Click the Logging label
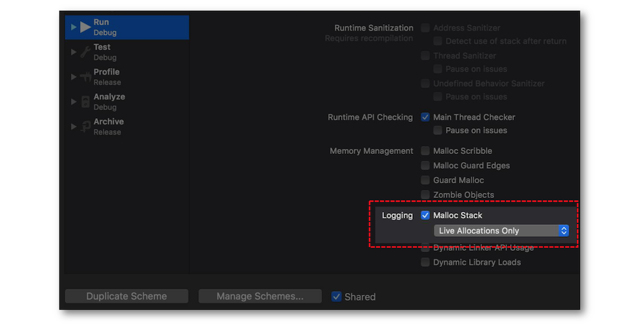This screenshot has height=325, width=640. [397, 215]
